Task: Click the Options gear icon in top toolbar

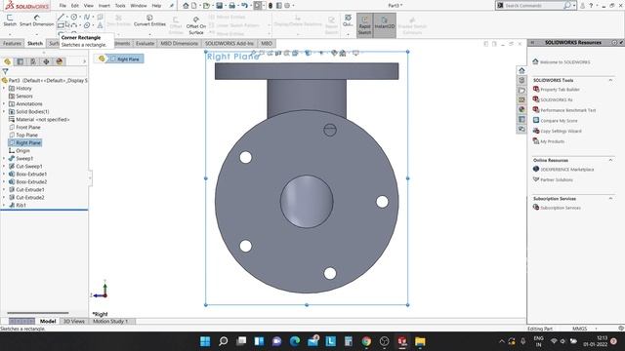Action: tap(287, 6)
